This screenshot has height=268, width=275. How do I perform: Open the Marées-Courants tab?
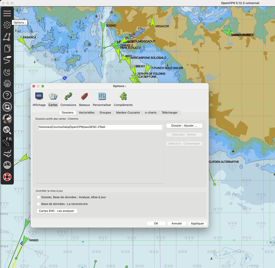128,113
